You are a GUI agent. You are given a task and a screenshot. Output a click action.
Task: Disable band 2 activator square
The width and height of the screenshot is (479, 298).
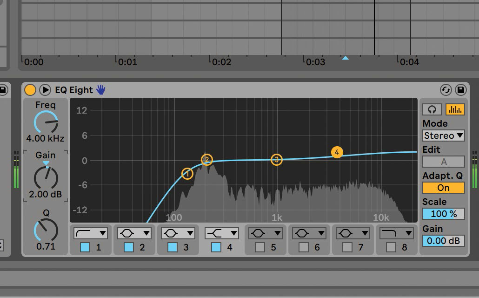point(129,247)
